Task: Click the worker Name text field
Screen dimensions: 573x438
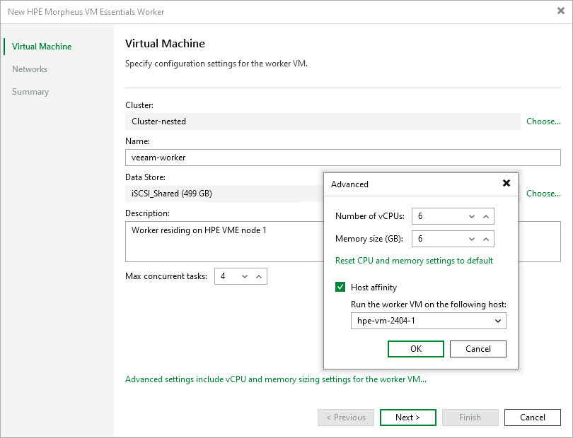Action: coord(342,158)
